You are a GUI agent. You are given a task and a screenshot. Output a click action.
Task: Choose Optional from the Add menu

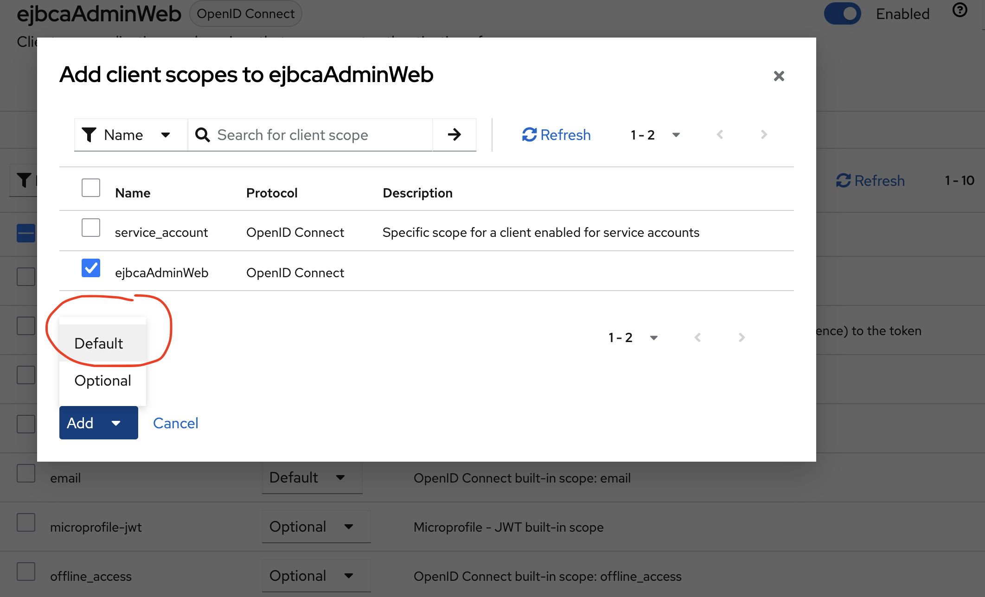(102, 381)
